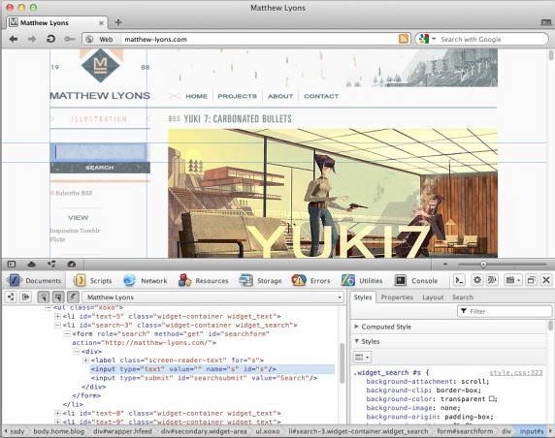This screenshot has height=438, width=555.
Task: Toggle highlight selected element button
Action: click(x=58, y=297)
